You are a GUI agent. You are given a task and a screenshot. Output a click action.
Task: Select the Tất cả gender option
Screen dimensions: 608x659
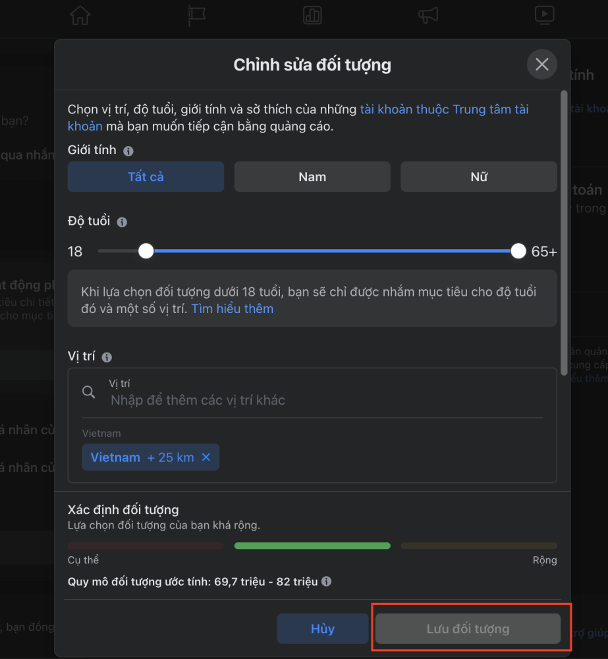point(146,177)
